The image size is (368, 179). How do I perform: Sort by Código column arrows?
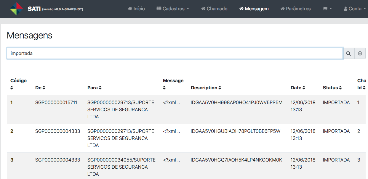click(x=12, y=88)
